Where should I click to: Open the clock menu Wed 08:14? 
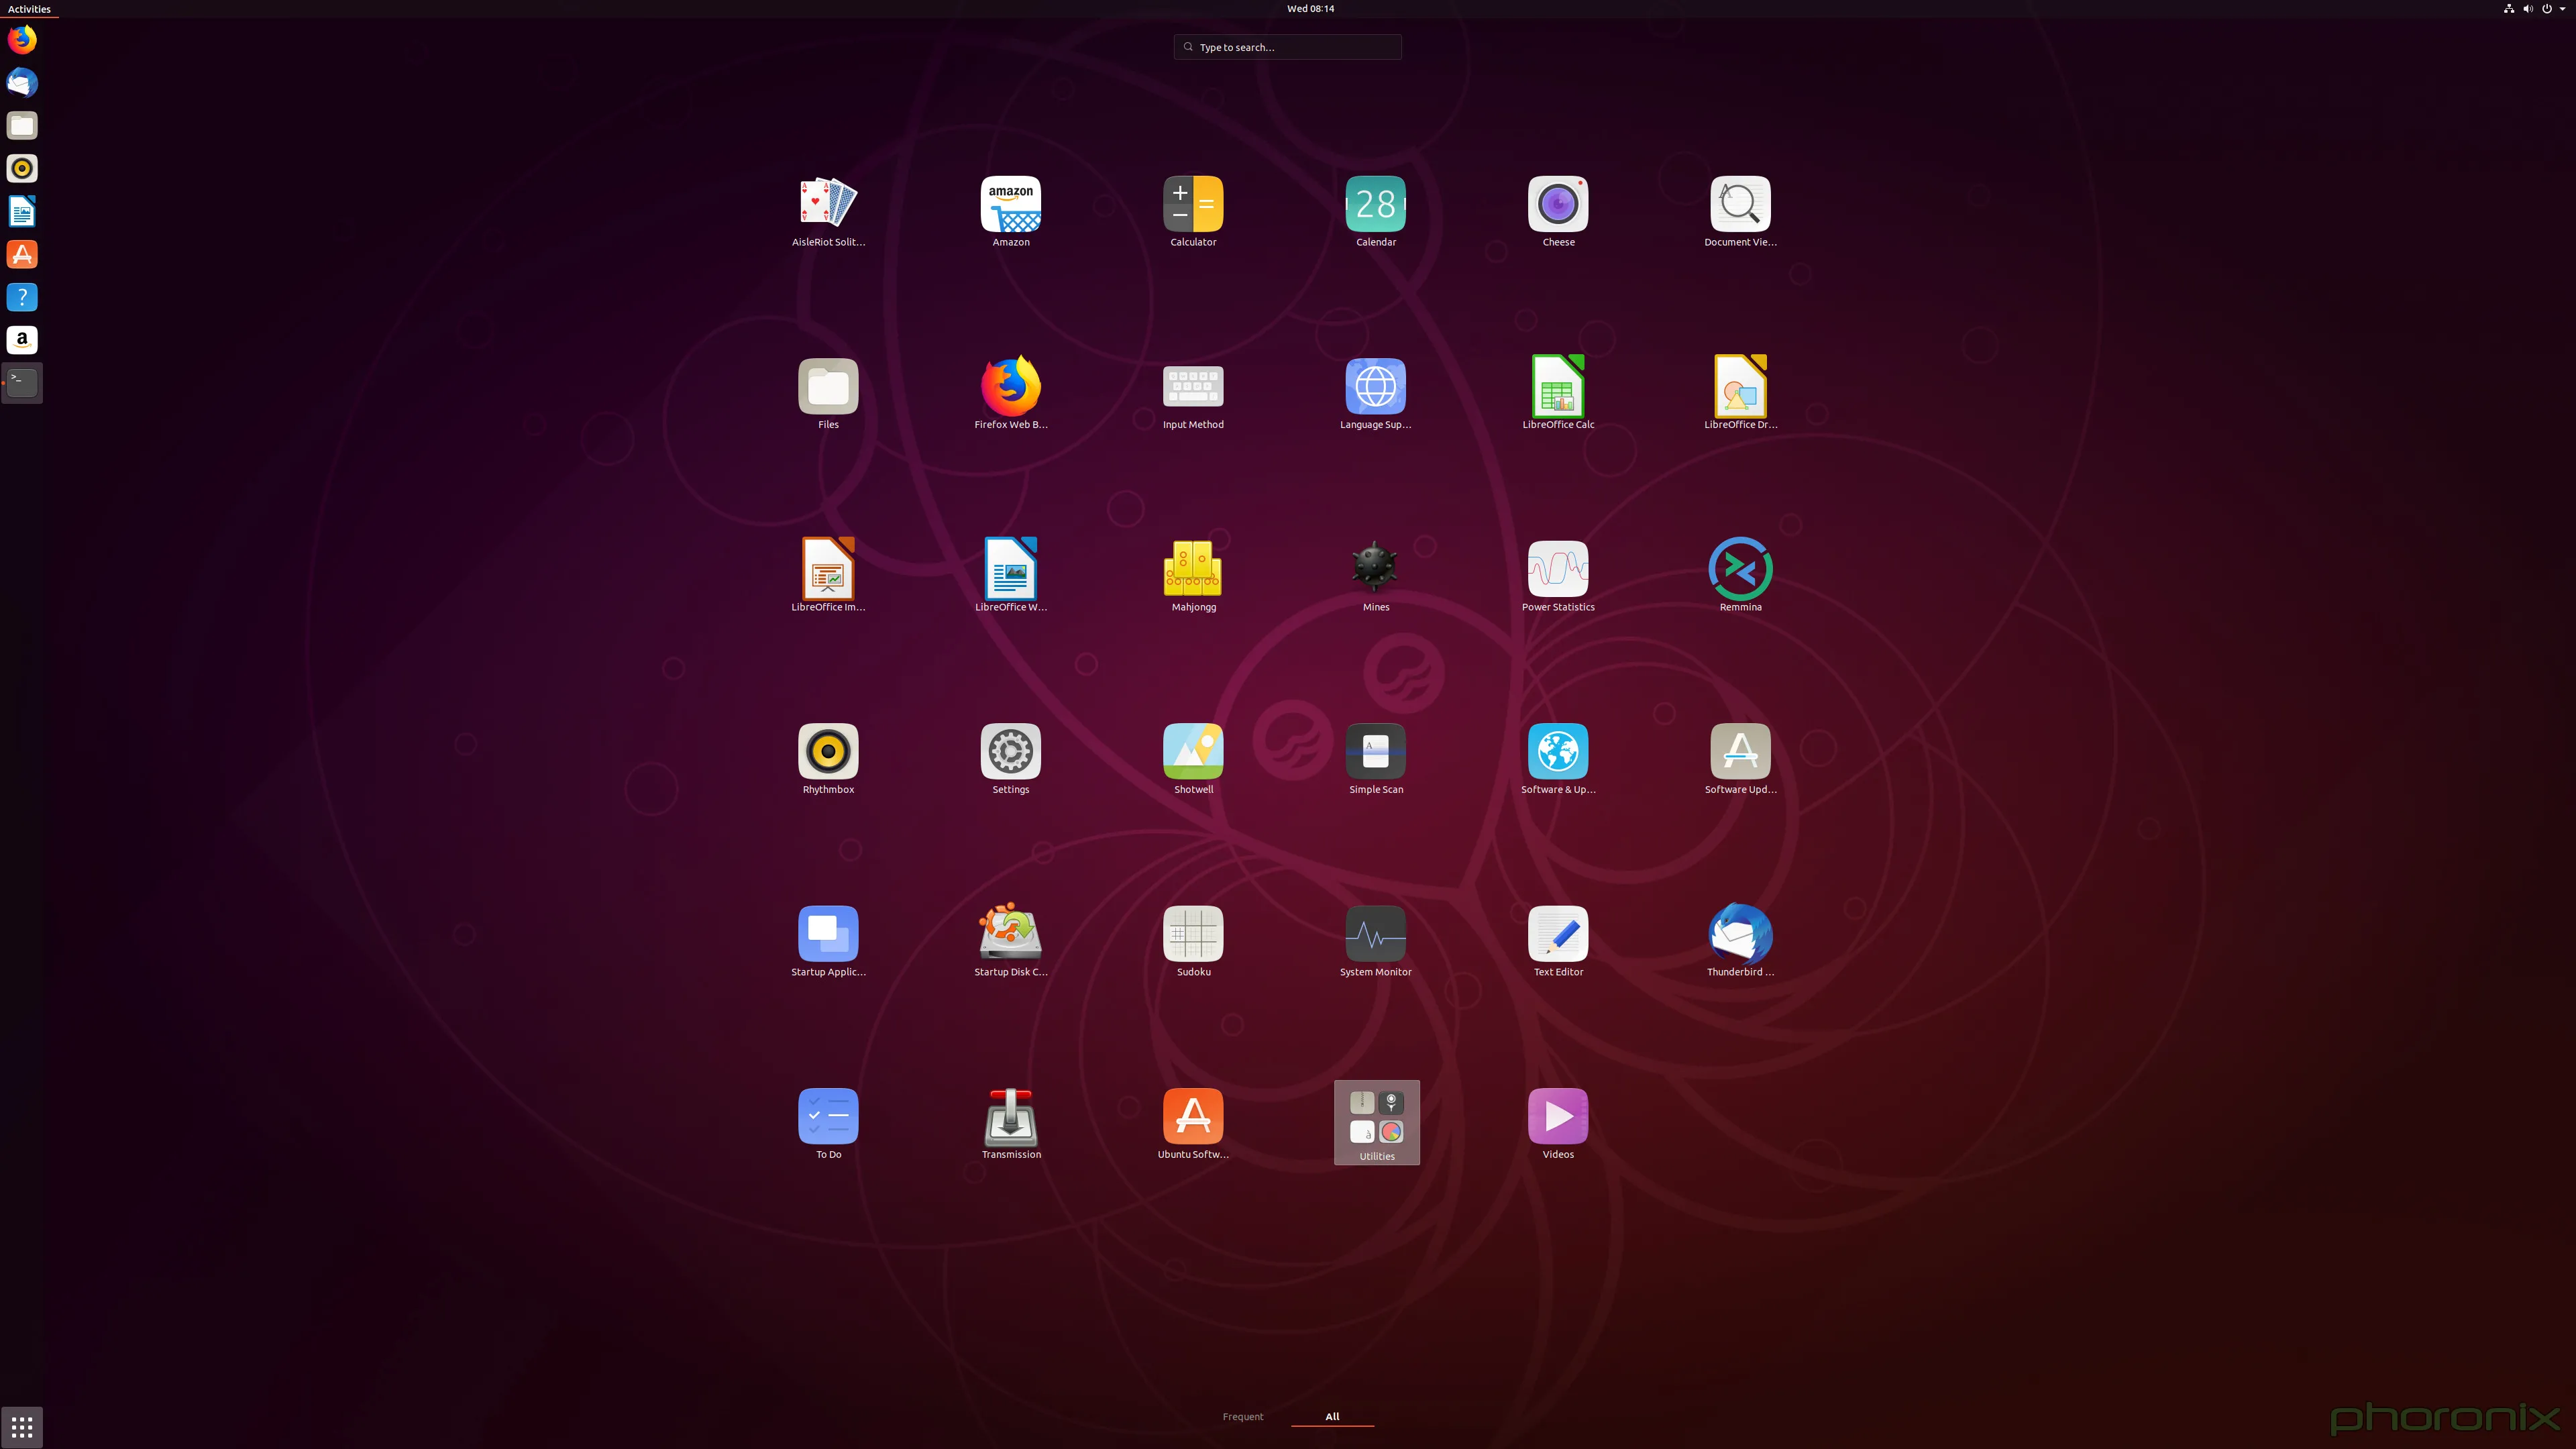(x=1310, y=8)
